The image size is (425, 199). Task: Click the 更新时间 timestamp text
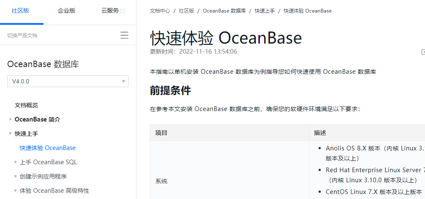click(193, 52)
